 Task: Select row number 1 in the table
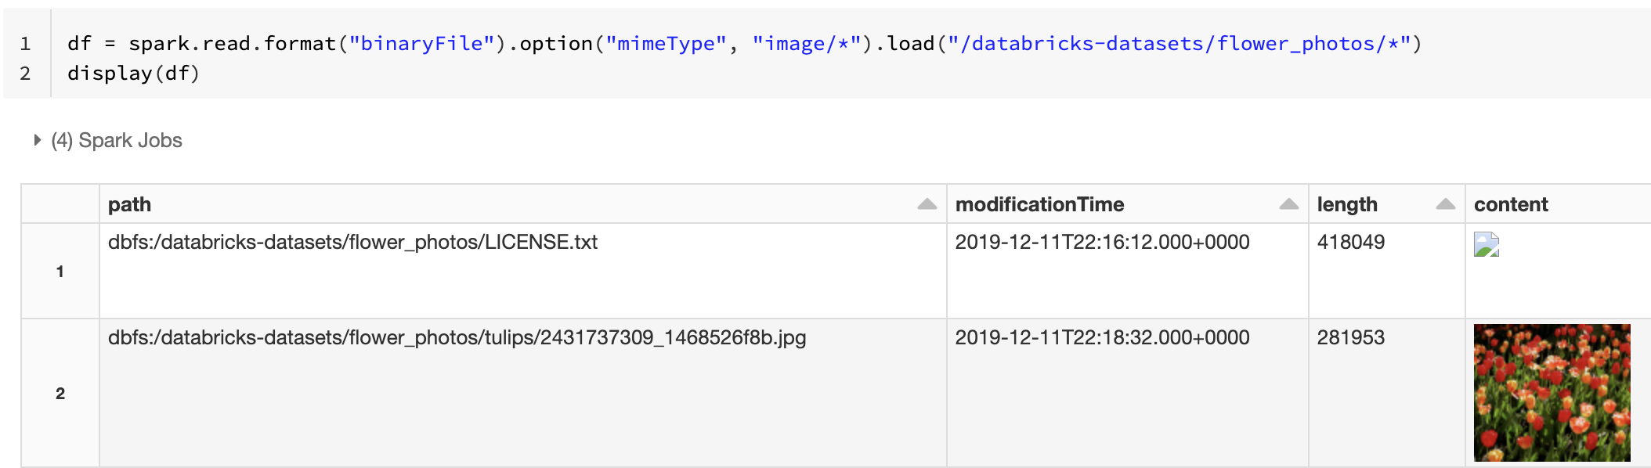[x=60, y=272]
